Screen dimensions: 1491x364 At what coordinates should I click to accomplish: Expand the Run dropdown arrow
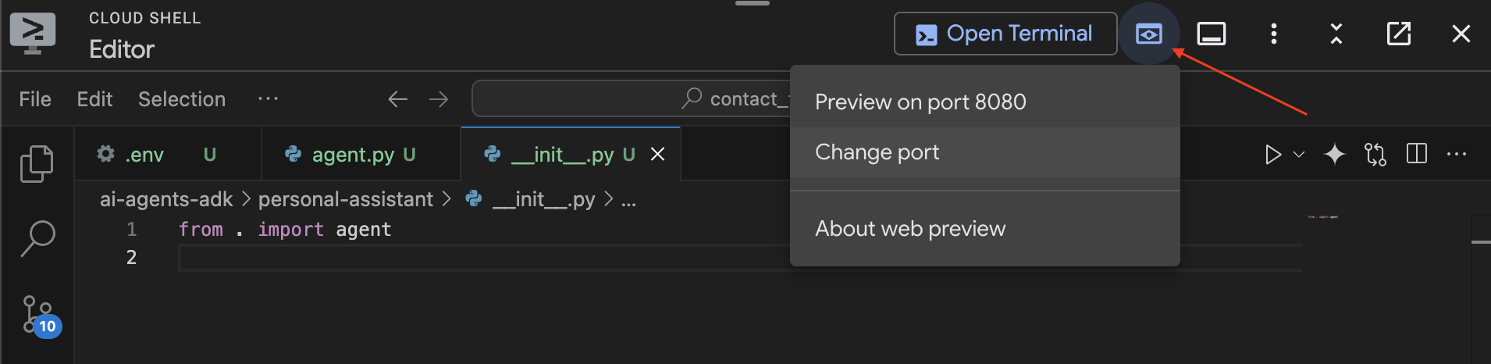click(x=1299, y=155)
